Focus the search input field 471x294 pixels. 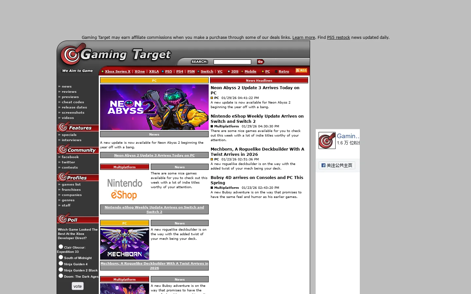pyautogui.click(x=232, y=62)
